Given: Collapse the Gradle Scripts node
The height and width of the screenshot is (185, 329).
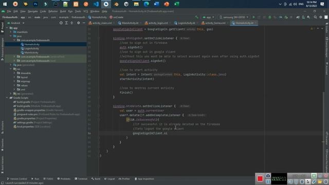Looking at the screenshot, I should coord(7,98).
